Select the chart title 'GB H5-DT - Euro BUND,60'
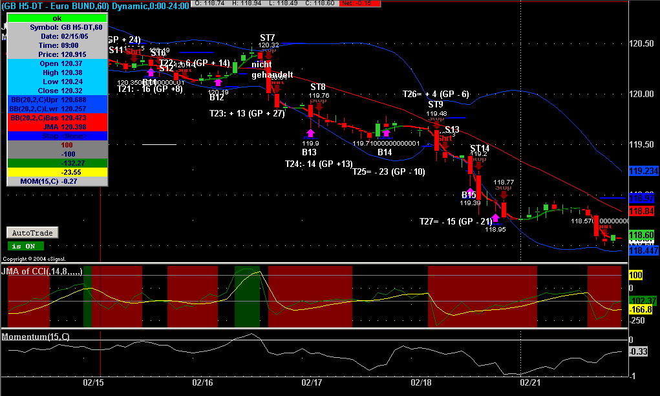The width and height of the screenshot is (660, 396). point(56,6)
